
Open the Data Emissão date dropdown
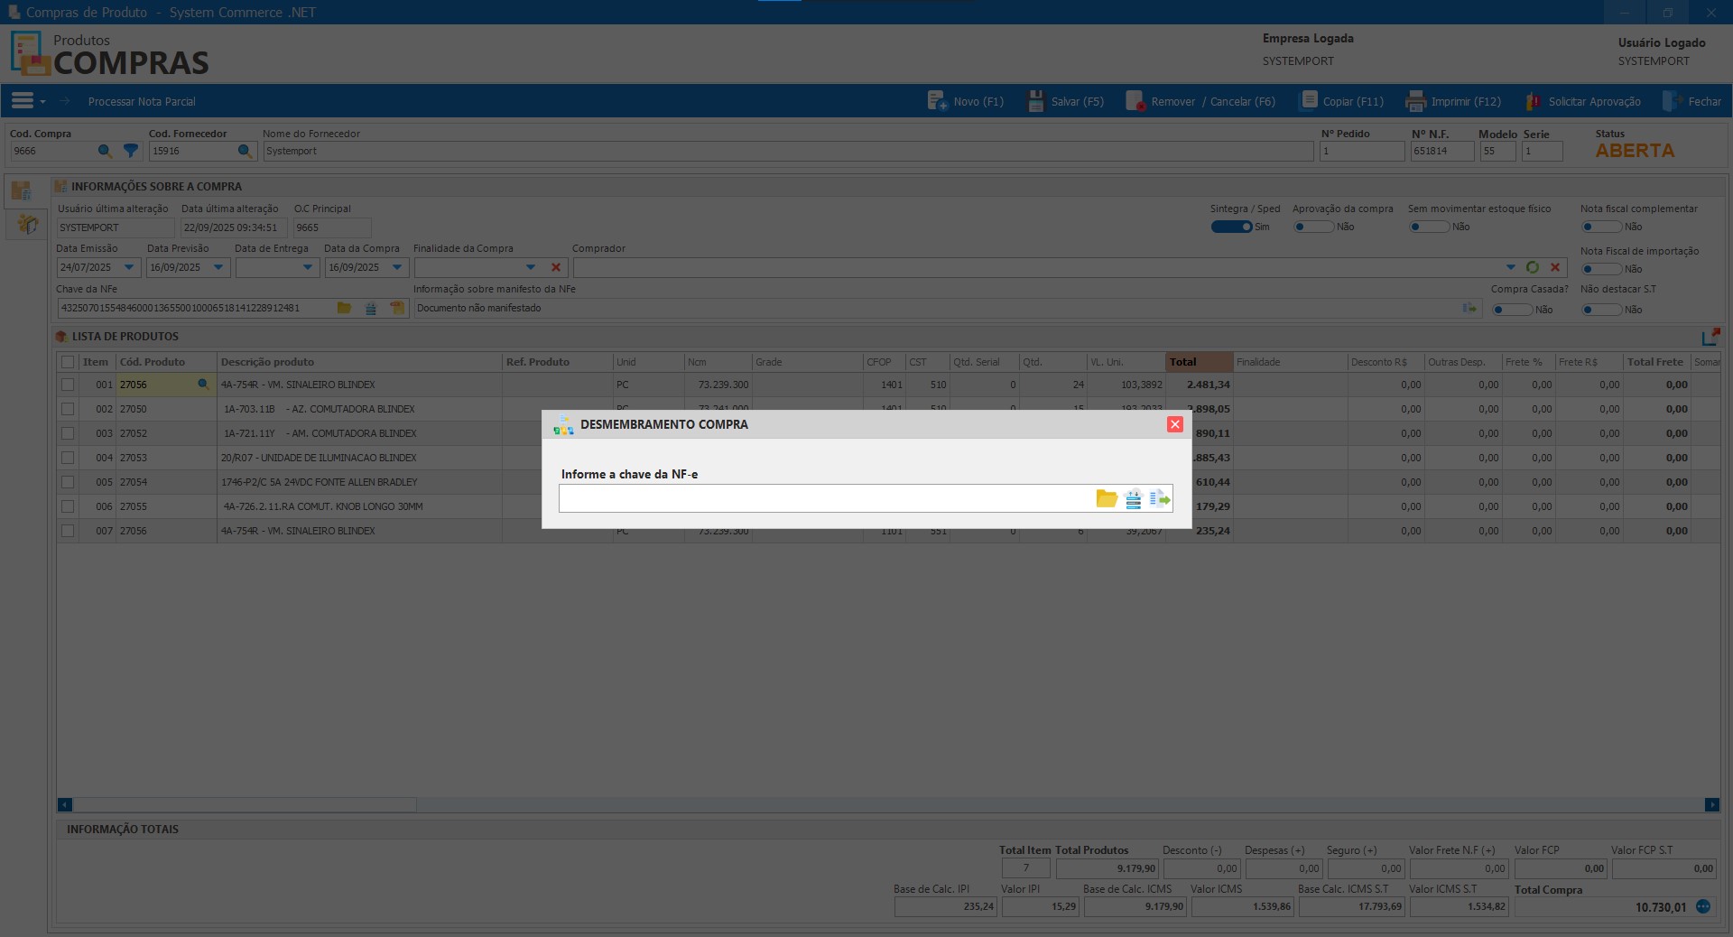coord(128,267)
